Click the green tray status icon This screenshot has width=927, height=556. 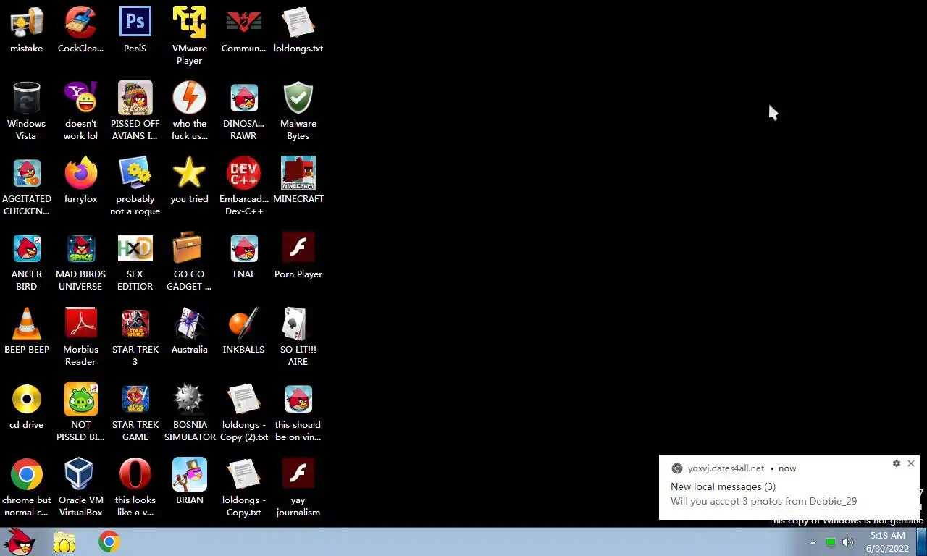(831, 542)
